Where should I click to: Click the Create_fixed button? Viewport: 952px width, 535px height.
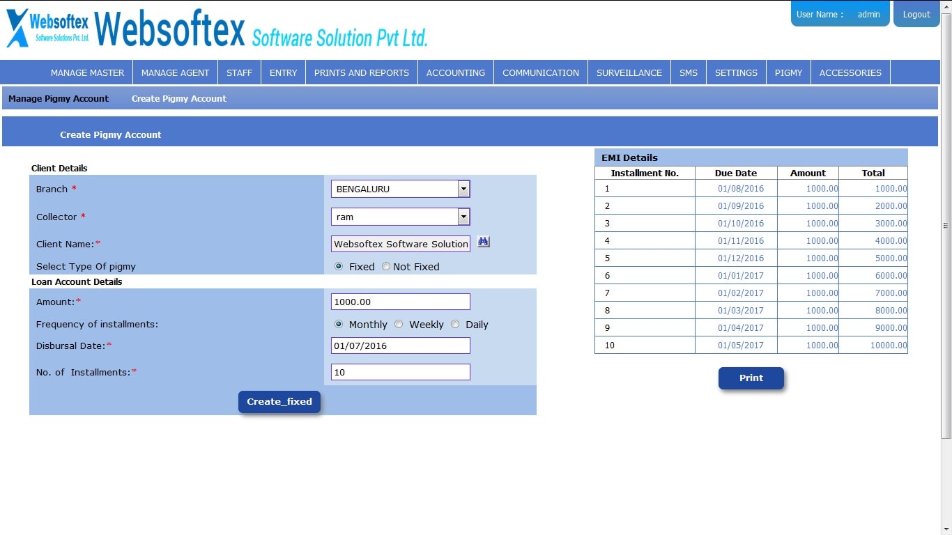tap(279, 401)
